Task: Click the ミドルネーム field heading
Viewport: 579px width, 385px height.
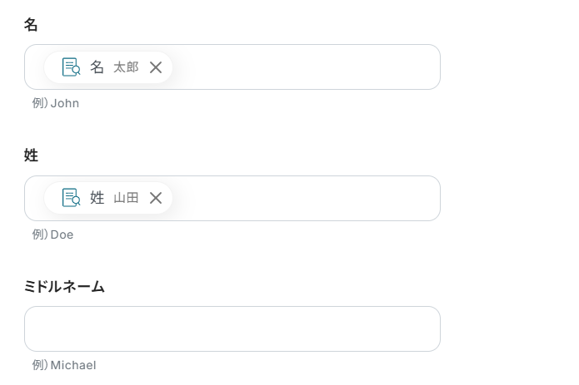Action: tap(64, 287)
